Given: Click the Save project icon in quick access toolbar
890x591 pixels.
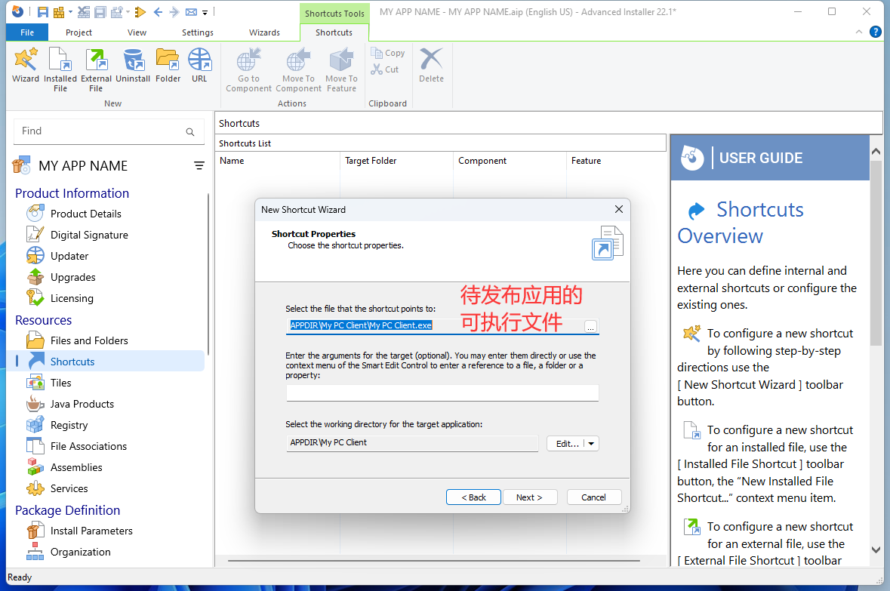Looking at the screenshot, I should click(x=42, y=12).
